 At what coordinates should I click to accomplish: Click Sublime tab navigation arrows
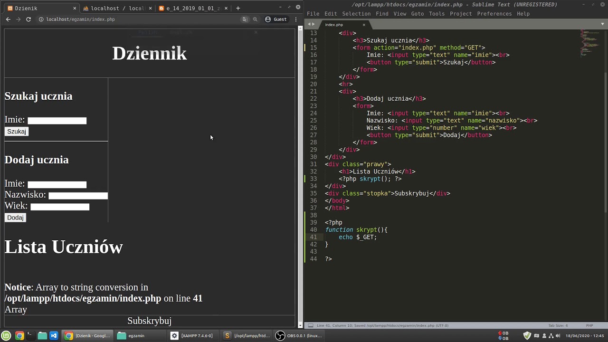tap(311, 24)
